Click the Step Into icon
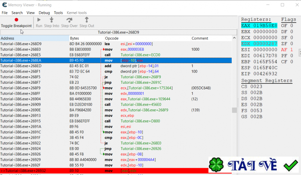Screen dimensions: 301x175 (52, 20)
